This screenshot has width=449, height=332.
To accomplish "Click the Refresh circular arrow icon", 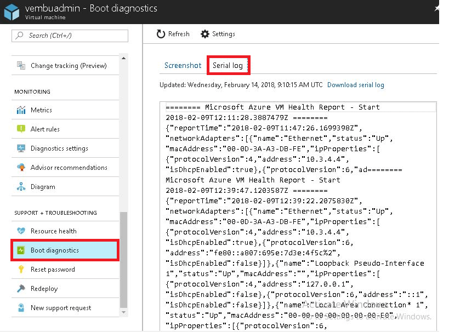I will tap(161, 34).
